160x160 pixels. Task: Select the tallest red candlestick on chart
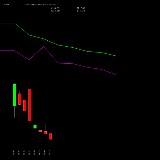(x=30, y=105)
